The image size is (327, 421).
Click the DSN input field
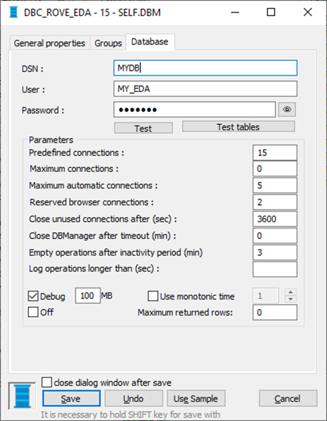[205, 68]
